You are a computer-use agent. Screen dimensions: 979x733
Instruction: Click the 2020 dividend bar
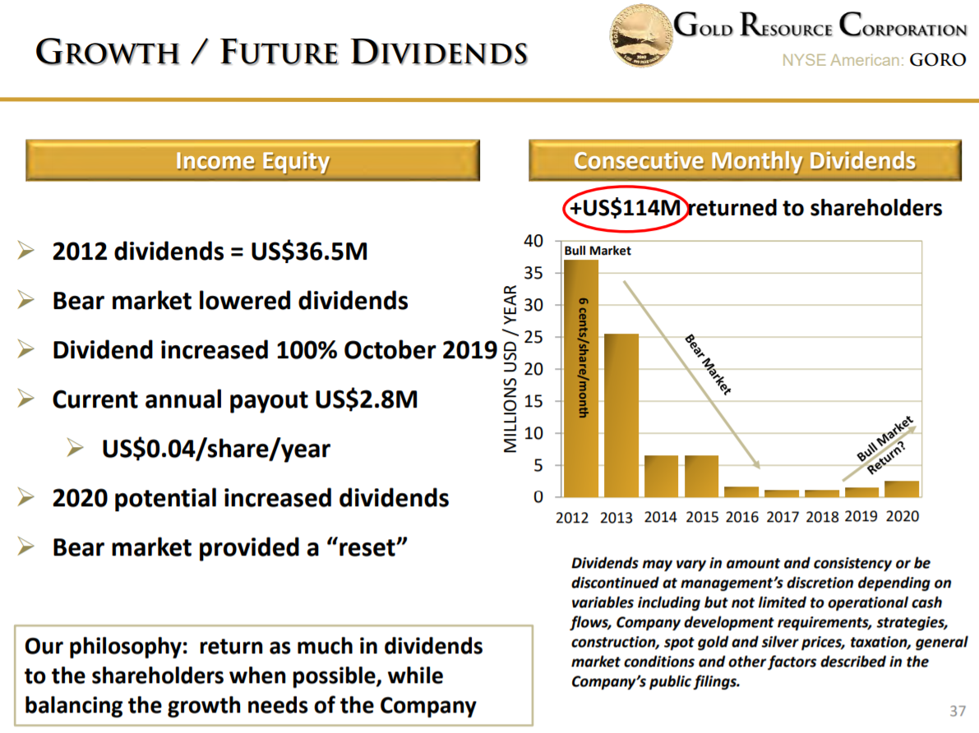(x=901, y=488)
